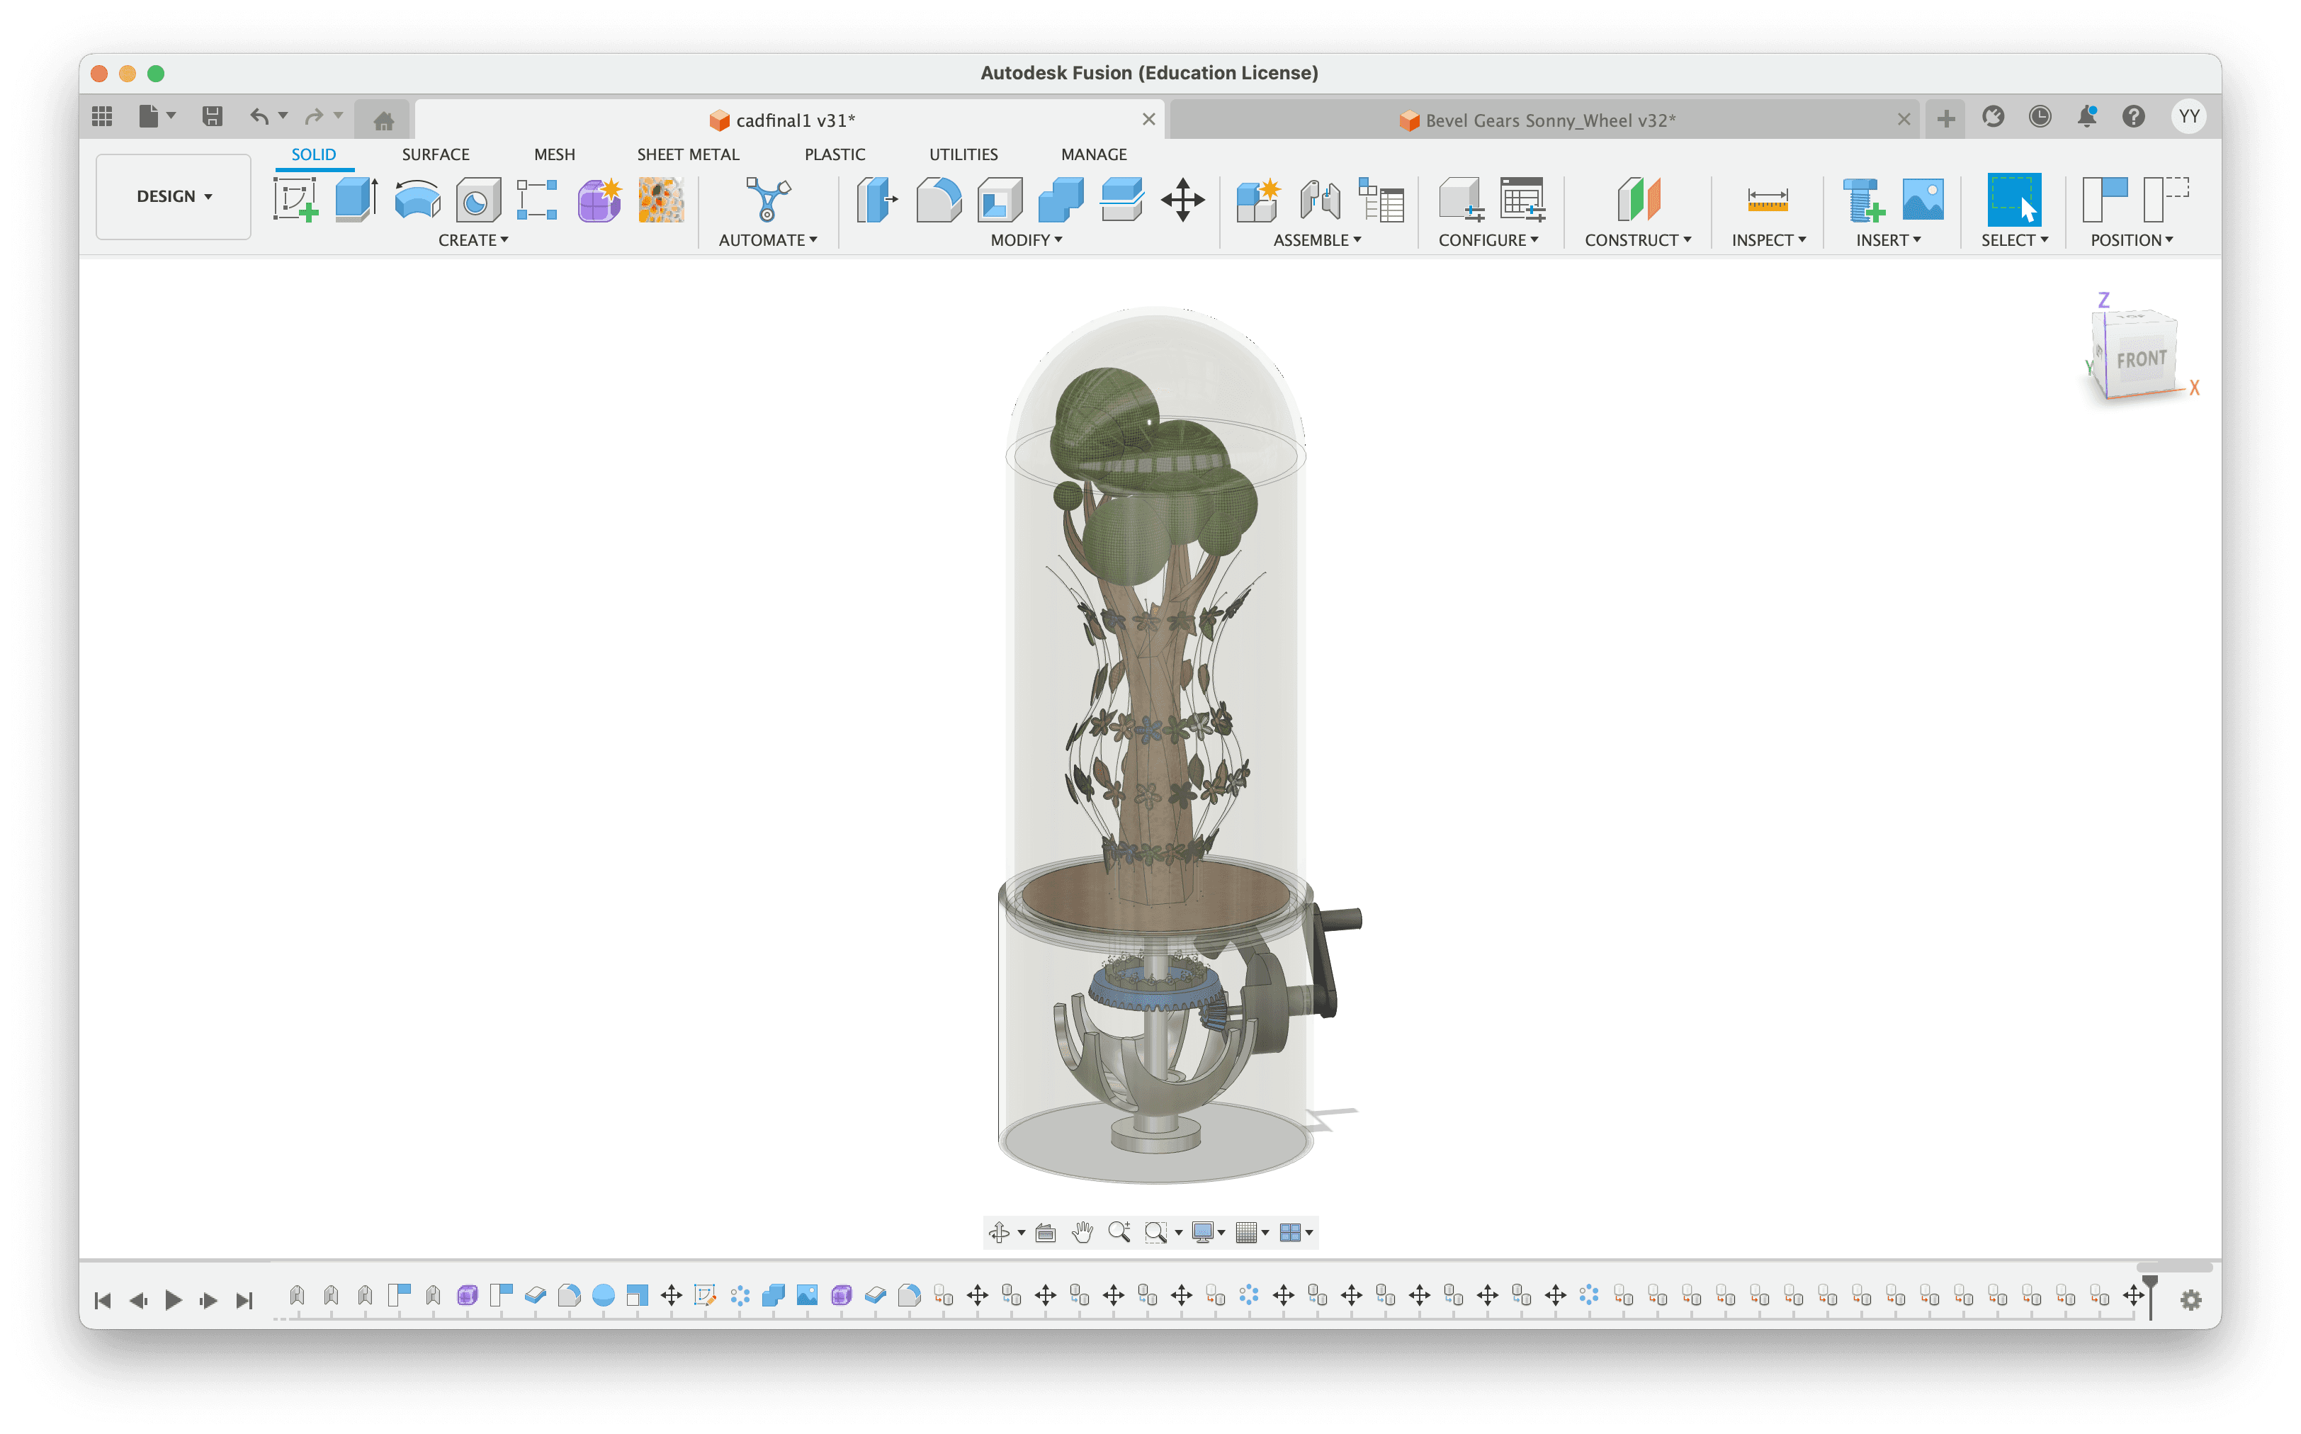Open the timeline settings gear
The height and width of the screenshot is (1434, 2301).
pos(2190,1299)
